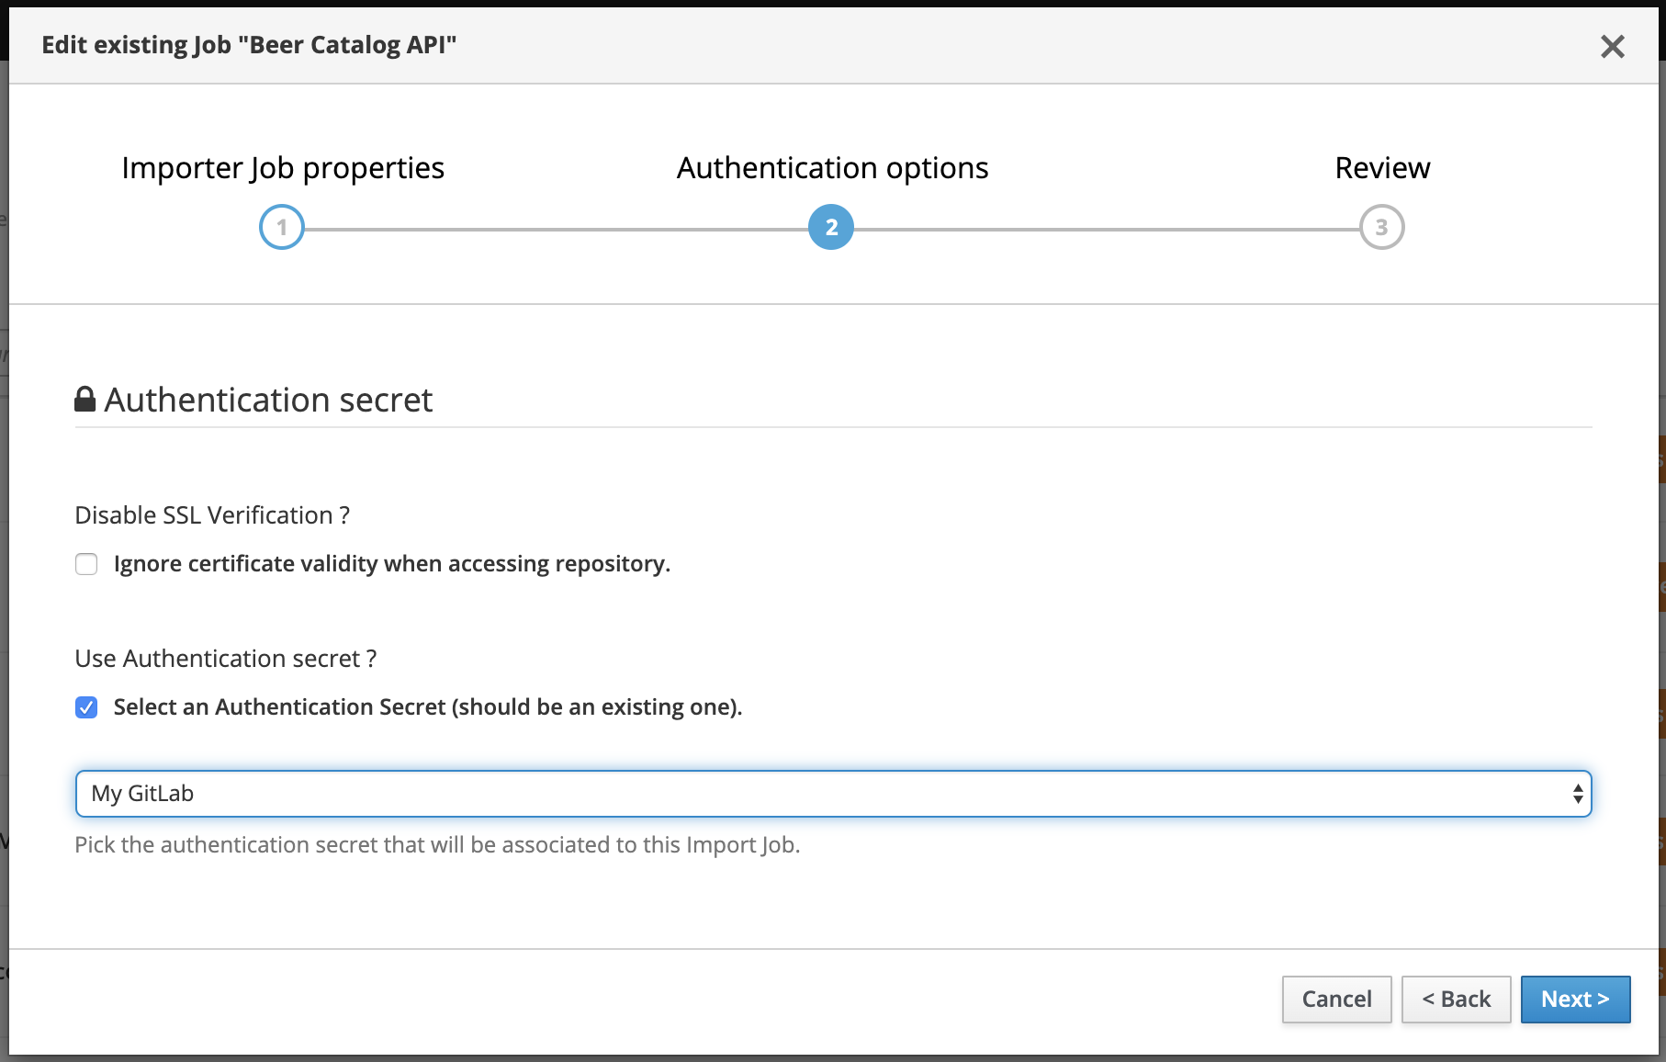Jump to the step 3 circle
The width and height of the screenshot is (1666, 1062).
[x=1381, y=228]
